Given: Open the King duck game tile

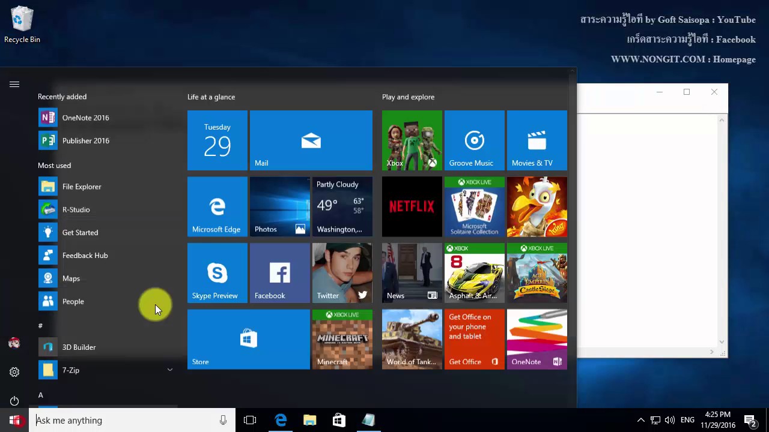Looking at the screenshot, I should coord(537,206).
